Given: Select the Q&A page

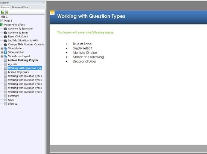Looking at the screenshot, I should 11,100.
